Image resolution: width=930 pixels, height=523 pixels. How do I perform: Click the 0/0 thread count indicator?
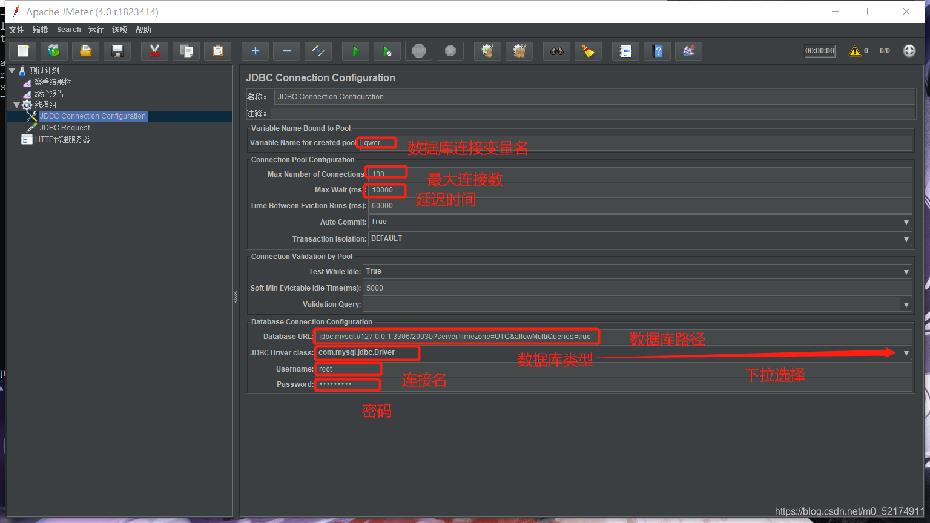tap(885, 51)
